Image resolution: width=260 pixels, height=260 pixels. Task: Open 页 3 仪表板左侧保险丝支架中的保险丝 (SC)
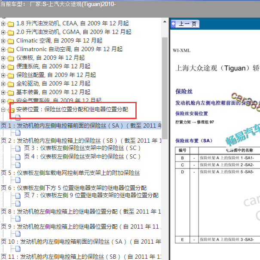[82, 148]
